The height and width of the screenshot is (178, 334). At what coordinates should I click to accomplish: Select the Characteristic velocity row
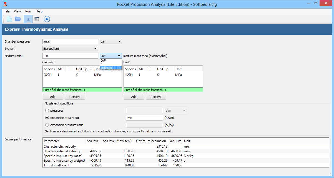pyautogui.click(x=186, y=146)
